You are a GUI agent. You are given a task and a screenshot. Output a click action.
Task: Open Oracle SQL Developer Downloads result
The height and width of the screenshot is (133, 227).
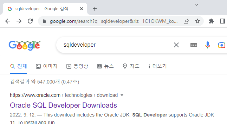63,105
